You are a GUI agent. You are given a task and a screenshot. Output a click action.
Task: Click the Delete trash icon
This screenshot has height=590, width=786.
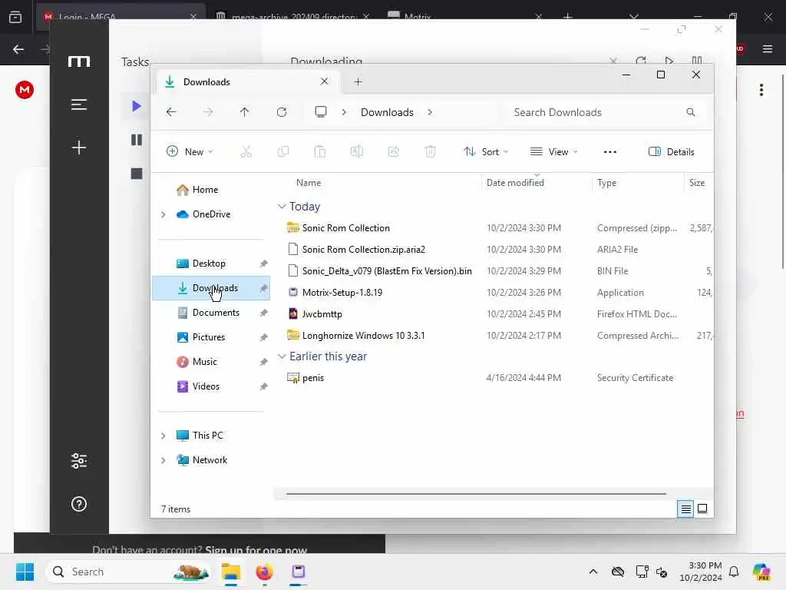point(430,151)
